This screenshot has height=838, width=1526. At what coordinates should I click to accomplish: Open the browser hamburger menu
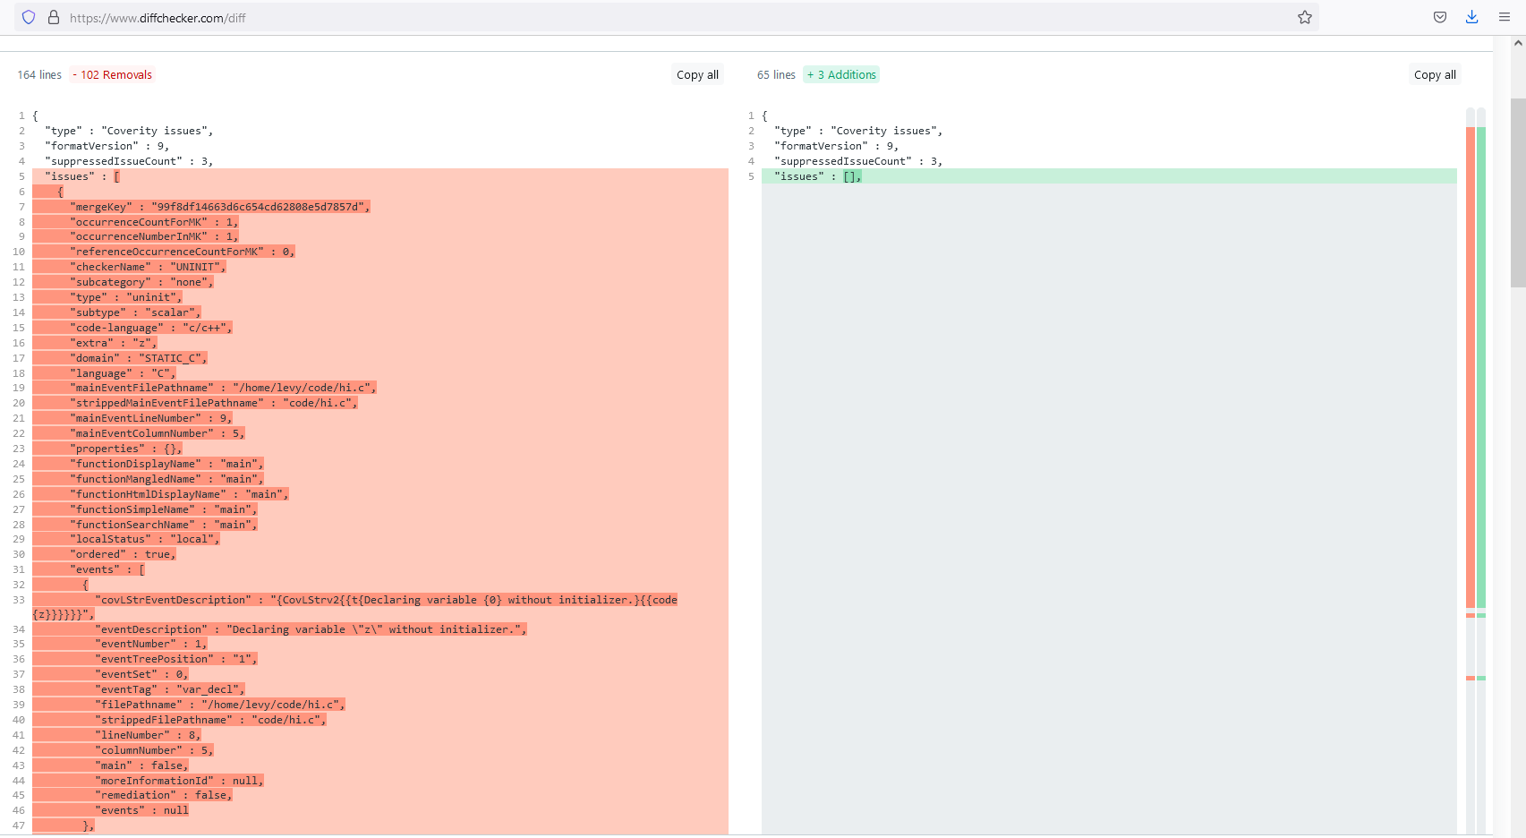click(1505, 17)
